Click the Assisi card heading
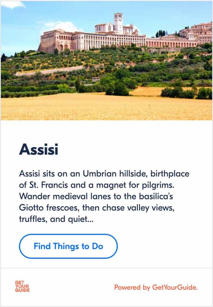Screen dimensions: 213x307 [x=38, y=150]
